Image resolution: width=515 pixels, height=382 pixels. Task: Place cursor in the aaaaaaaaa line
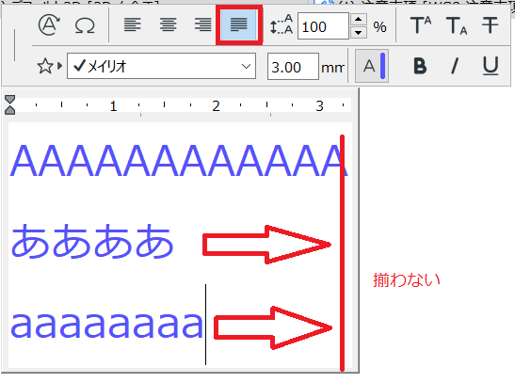pos(106,325)
